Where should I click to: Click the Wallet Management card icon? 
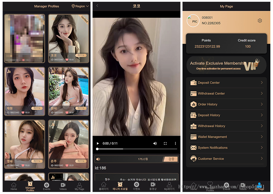tap(193, 137)
